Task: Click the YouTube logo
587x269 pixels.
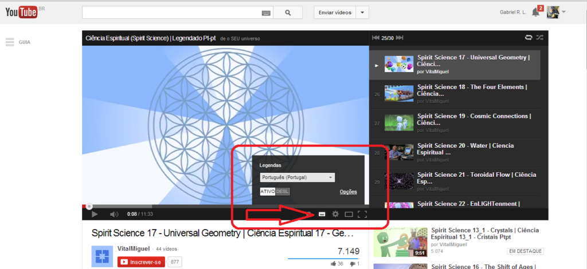Action: click(x=22, y=13)
